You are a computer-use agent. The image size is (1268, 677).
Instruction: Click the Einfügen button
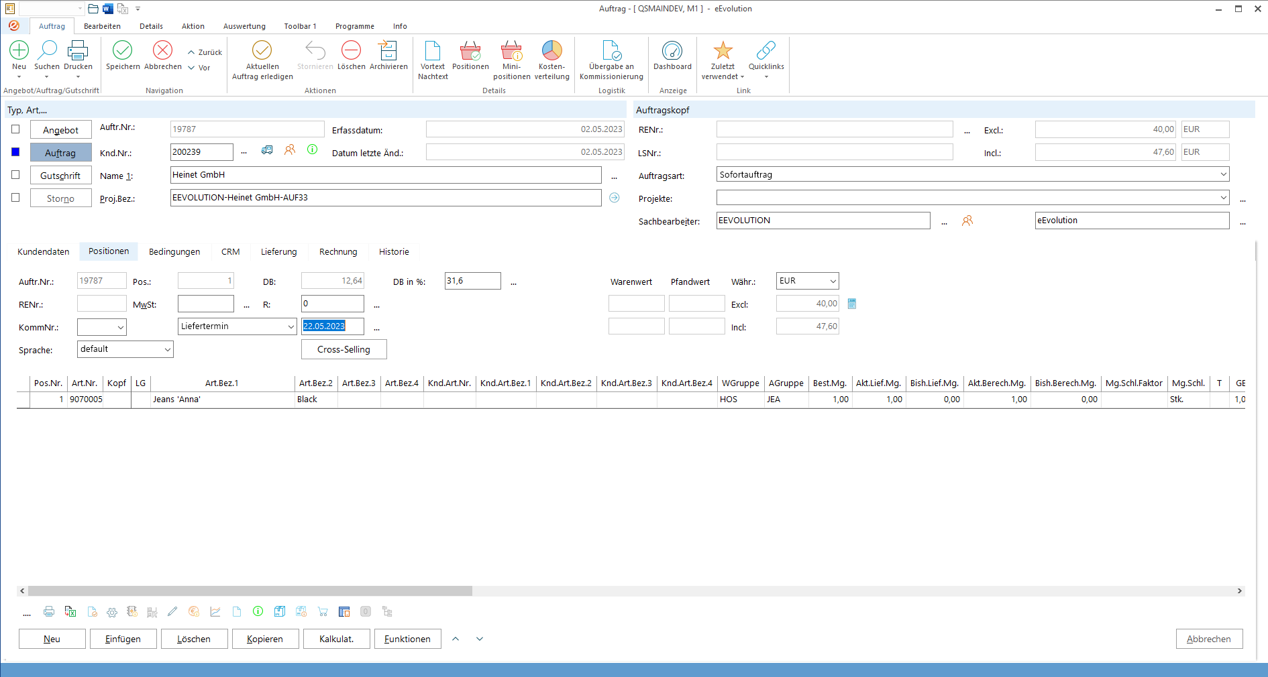pyautogui.click(x=123, y=639)
